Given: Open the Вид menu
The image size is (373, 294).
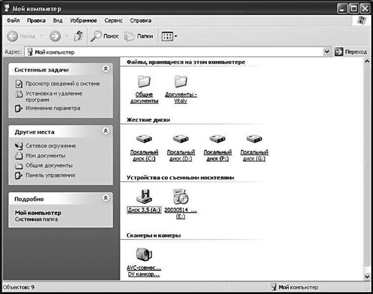Looking at the screenshot, I should tap(58, 21).
